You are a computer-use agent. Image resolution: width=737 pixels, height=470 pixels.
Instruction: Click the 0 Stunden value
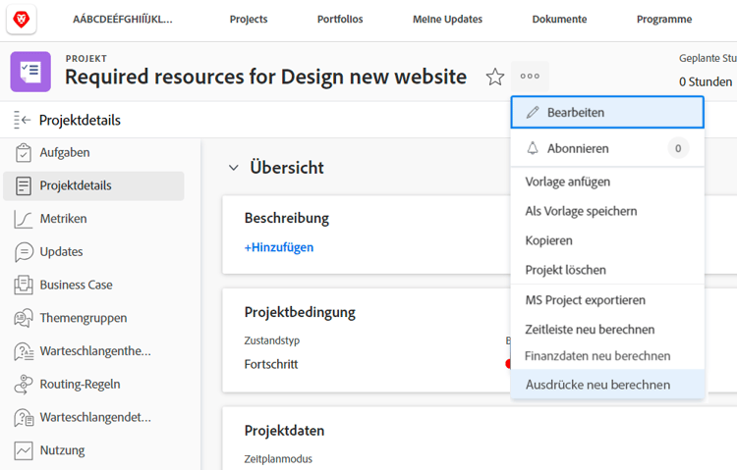tap(705, 81)
